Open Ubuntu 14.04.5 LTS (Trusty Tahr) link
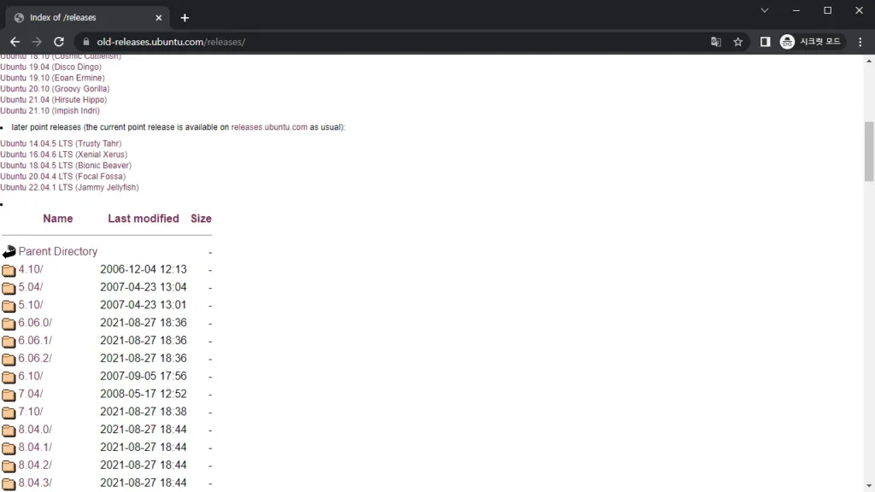The width and height of the screenshot is (875, 492). tap(61, 143)
